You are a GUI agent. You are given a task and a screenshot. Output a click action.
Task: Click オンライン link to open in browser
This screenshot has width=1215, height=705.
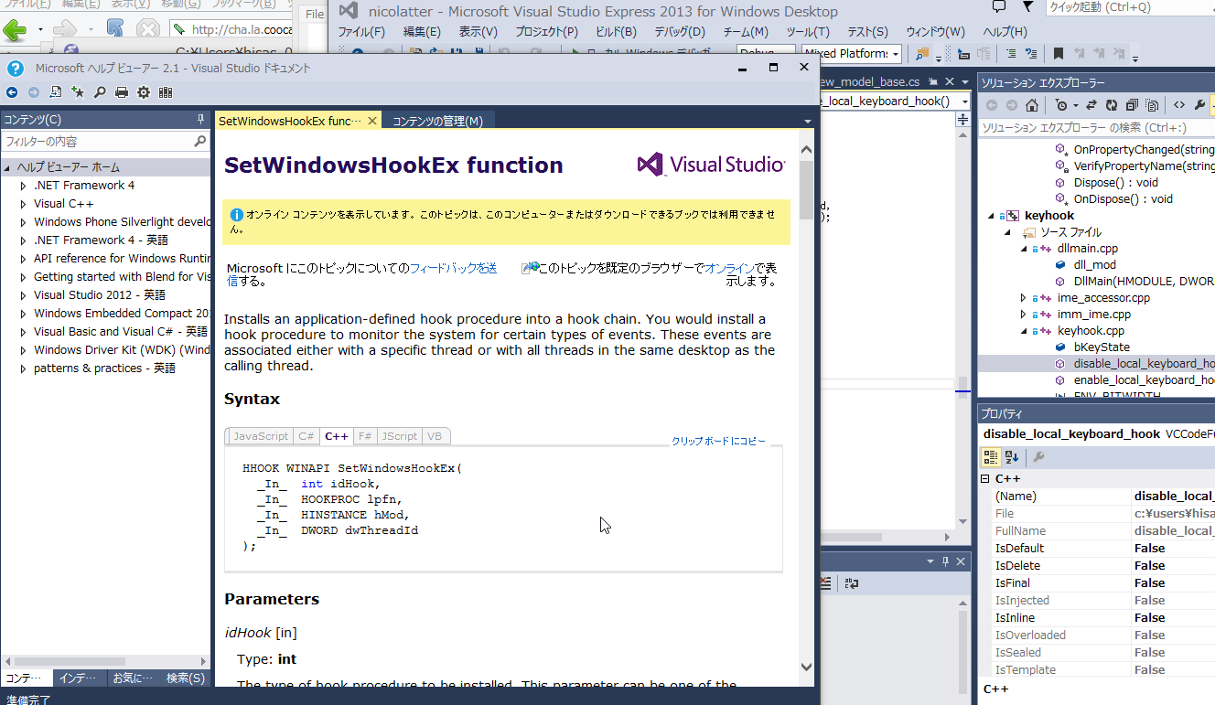[x=729, y=268]
